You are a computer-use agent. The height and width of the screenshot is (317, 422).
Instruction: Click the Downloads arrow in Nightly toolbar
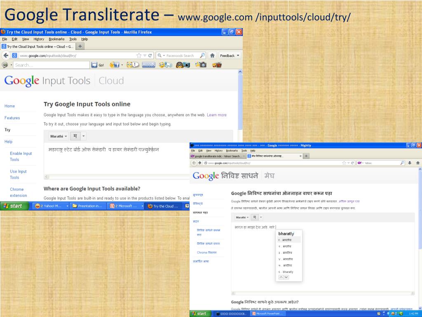tap(410, 163)
